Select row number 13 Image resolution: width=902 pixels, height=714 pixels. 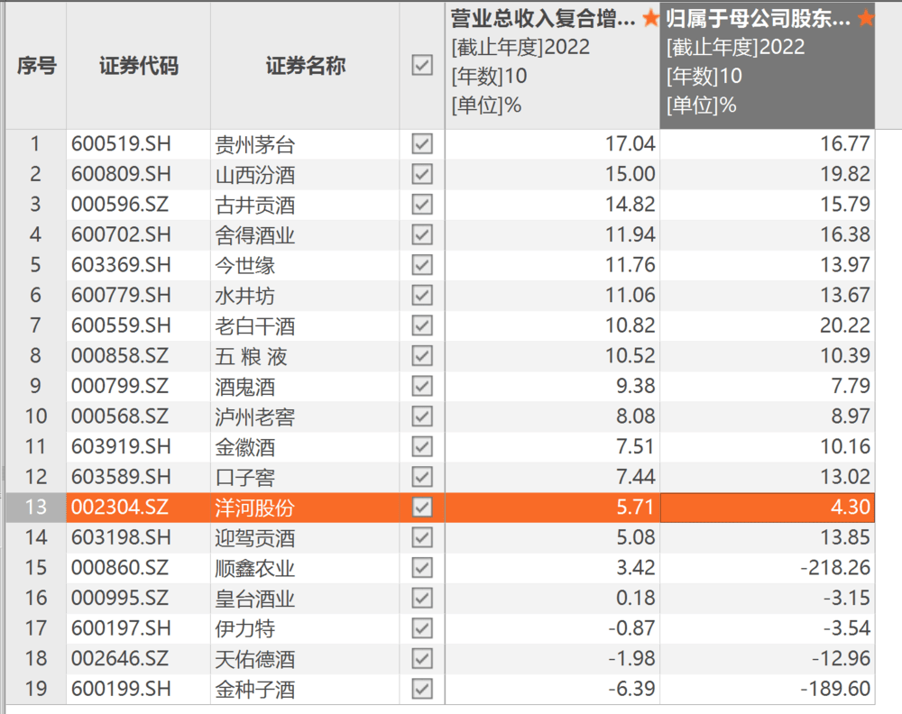tap(36, 507)
